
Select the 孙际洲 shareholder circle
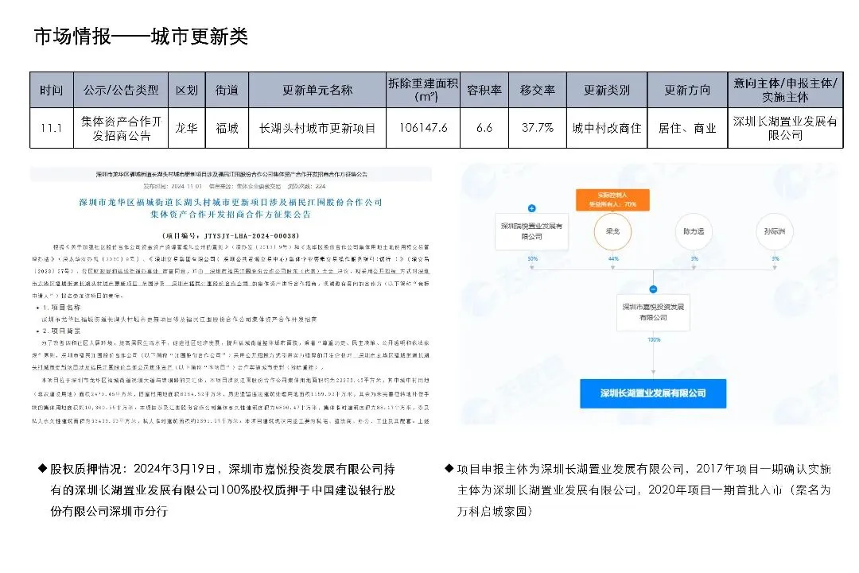[774, 231]
